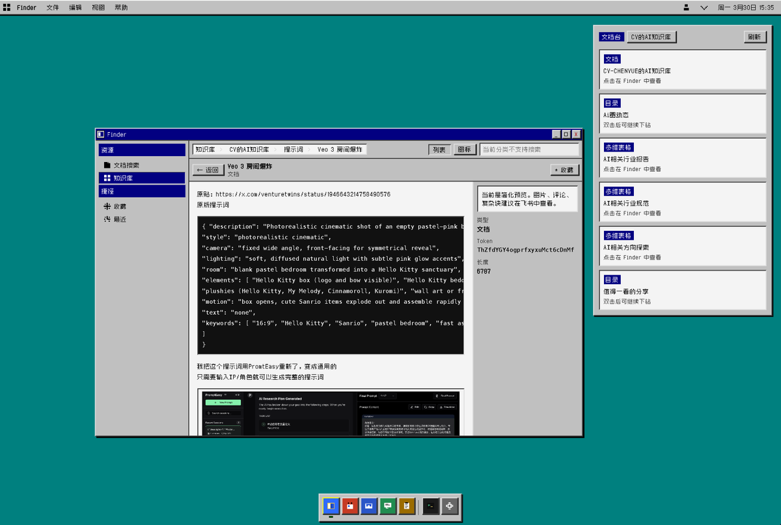This screenshot has width=781, height=525.
Task: Click the disabled search field in Finder
Action: (529, 149)
